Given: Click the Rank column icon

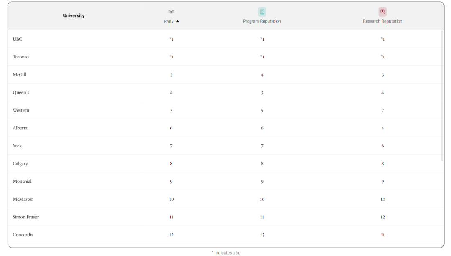Looking at the screenshot, I should (x=171, y=12).
